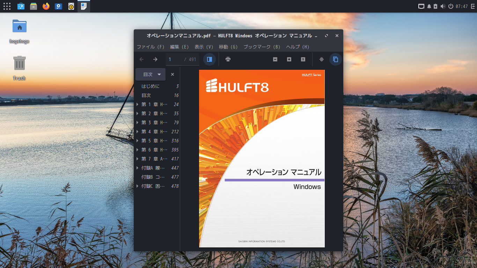The width and height of the screenshot is (477, 268).
Task: Open the Rhythmbox speaker icon in panel
Action: (71, 6)
